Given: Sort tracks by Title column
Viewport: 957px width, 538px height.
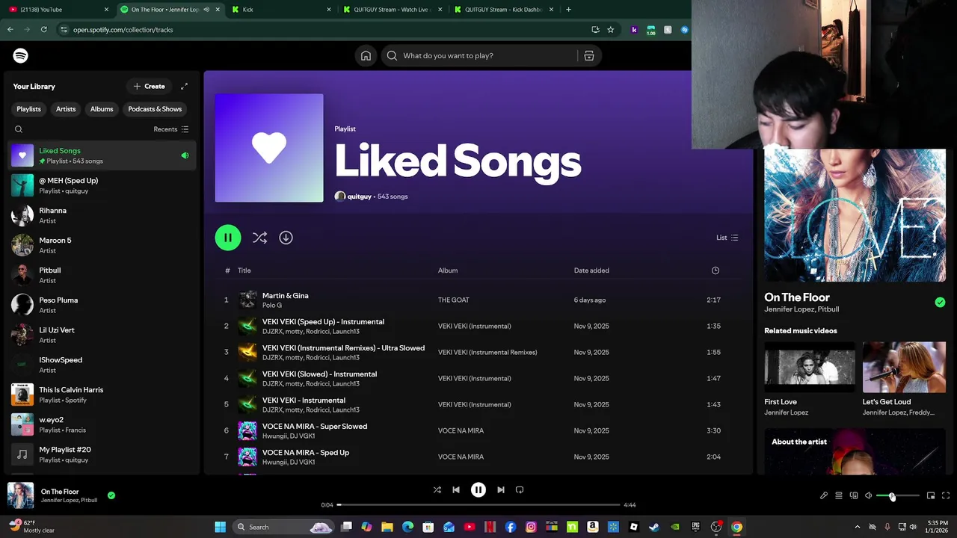Looking at the screenshot, I should point(244,270).
